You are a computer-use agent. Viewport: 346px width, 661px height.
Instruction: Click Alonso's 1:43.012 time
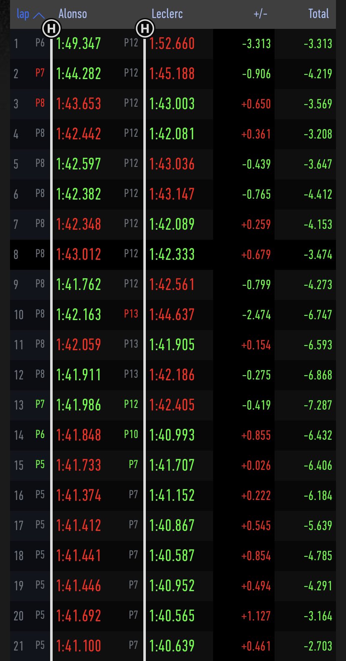(79, 254)
